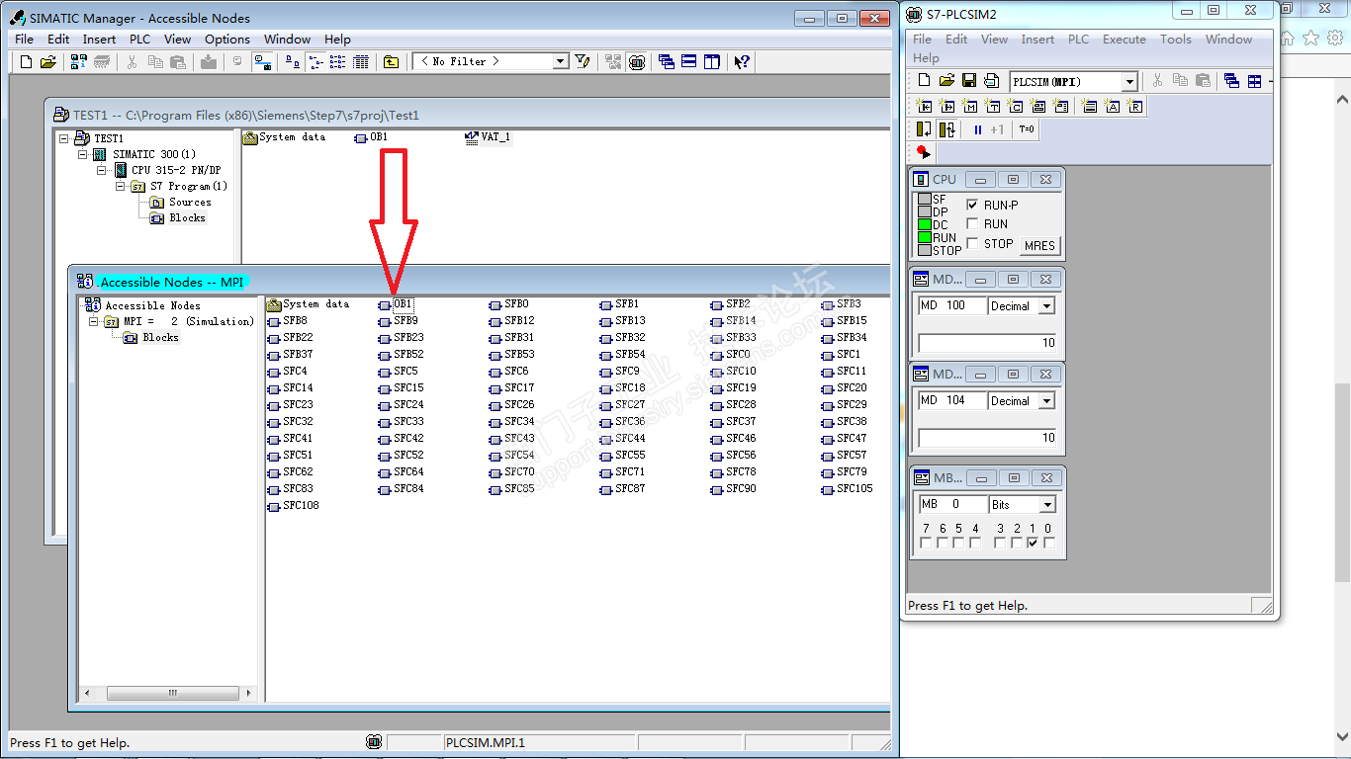Collapse the TEST1 root tree node
This screenshot has height=759, width=1351.
pyautogui.click(x=64, y=138)
